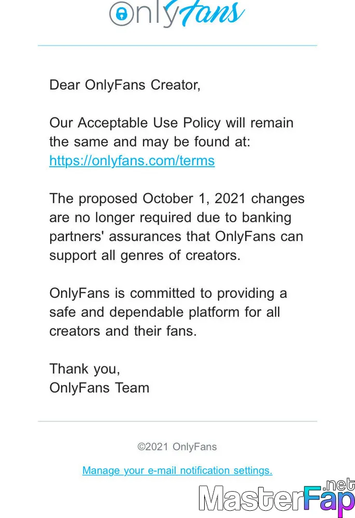Click the "OnlyFans Team" signature

click(99, 388)
